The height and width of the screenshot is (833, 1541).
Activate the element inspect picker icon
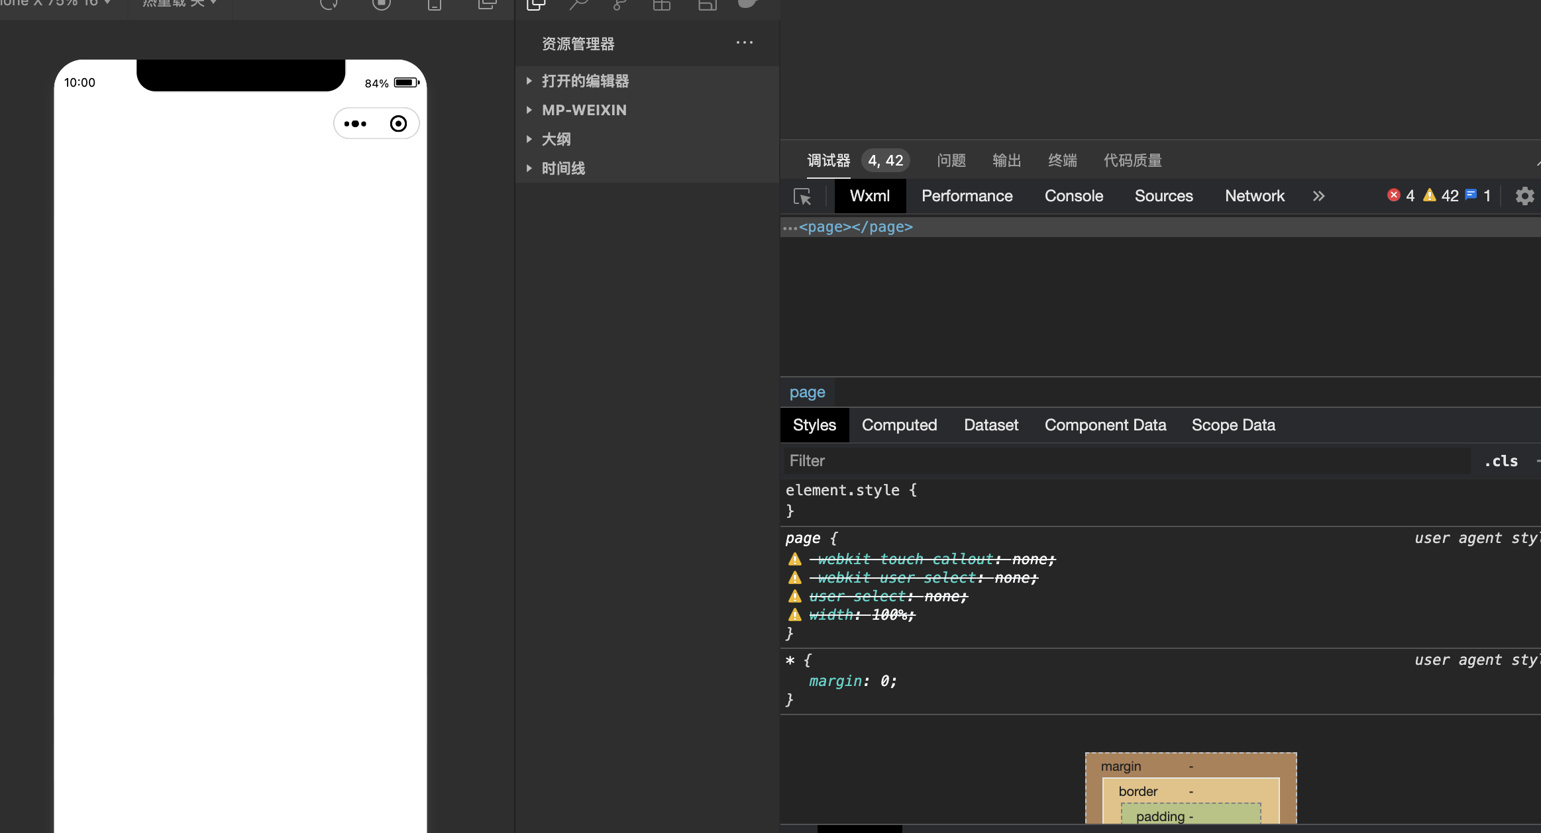point(802,197)
